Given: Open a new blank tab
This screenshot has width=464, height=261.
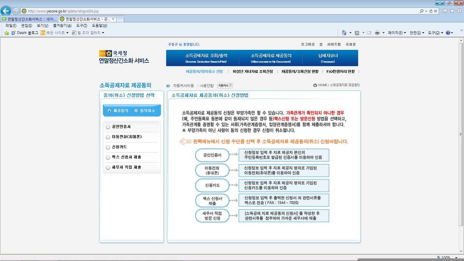Looking at the screenshot, I should [120, 19].
